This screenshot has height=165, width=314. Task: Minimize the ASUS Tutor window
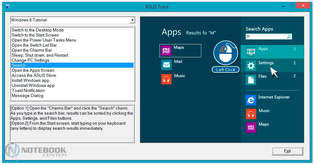tap(280, 5)
